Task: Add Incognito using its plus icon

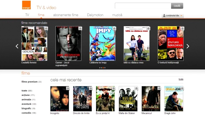Action: click(68, 88)
